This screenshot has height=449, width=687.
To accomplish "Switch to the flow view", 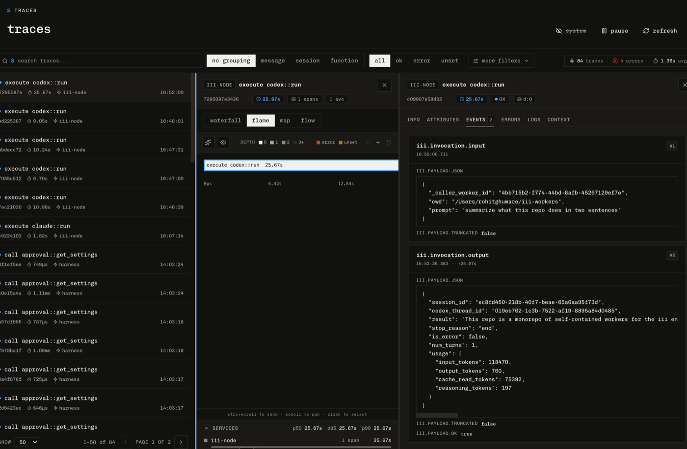I will (308, 121).
